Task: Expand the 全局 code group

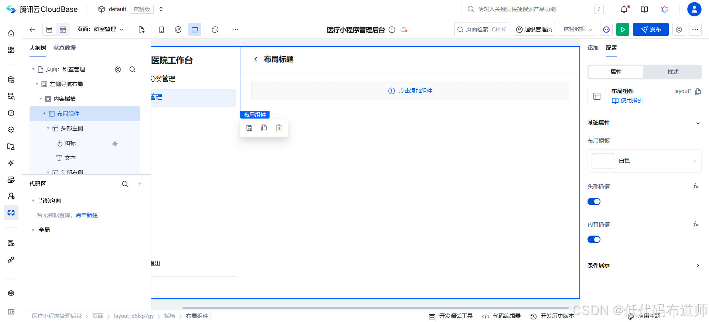Action: pos(33,230)
